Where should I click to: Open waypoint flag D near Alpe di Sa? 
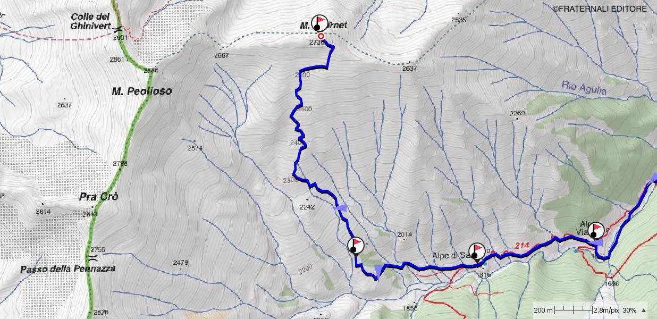(477, 251)
